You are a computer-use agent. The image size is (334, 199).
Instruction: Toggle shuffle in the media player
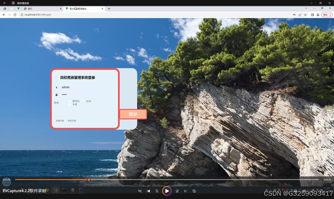pos(140,191)
